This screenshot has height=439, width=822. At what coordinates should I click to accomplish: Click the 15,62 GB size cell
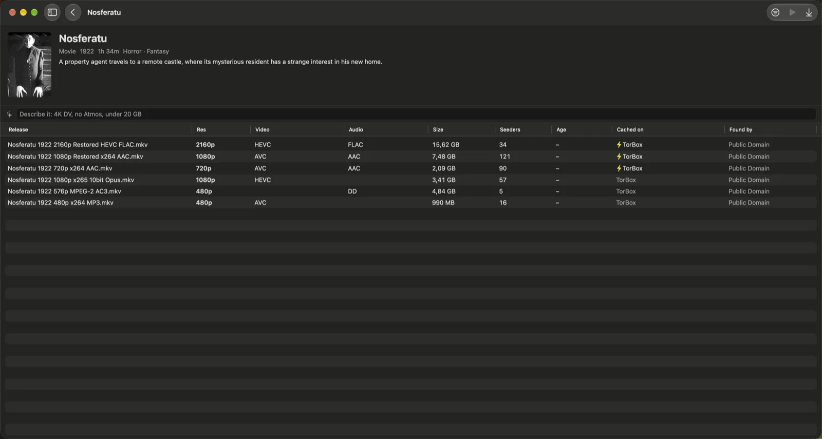coord(445,145)
